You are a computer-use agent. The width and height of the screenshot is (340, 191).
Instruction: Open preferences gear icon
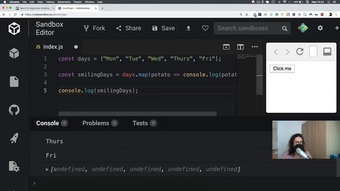coord(320,28)
